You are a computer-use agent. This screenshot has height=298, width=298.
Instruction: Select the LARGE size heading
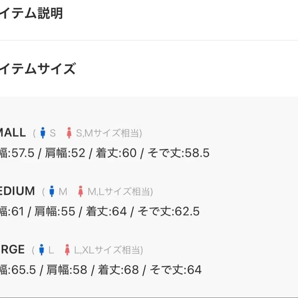(12, 250)
